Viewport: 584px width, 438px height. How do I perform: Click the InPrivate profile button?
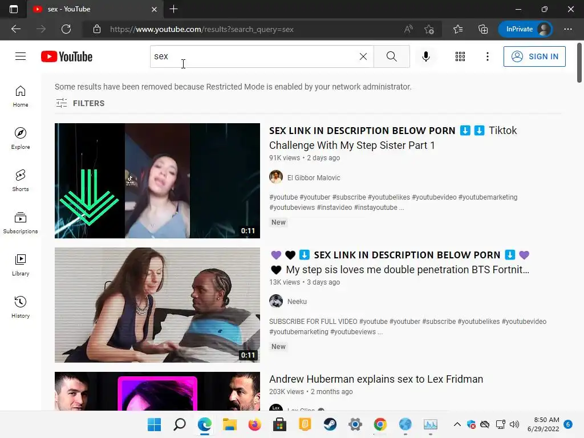pos(525,29)
